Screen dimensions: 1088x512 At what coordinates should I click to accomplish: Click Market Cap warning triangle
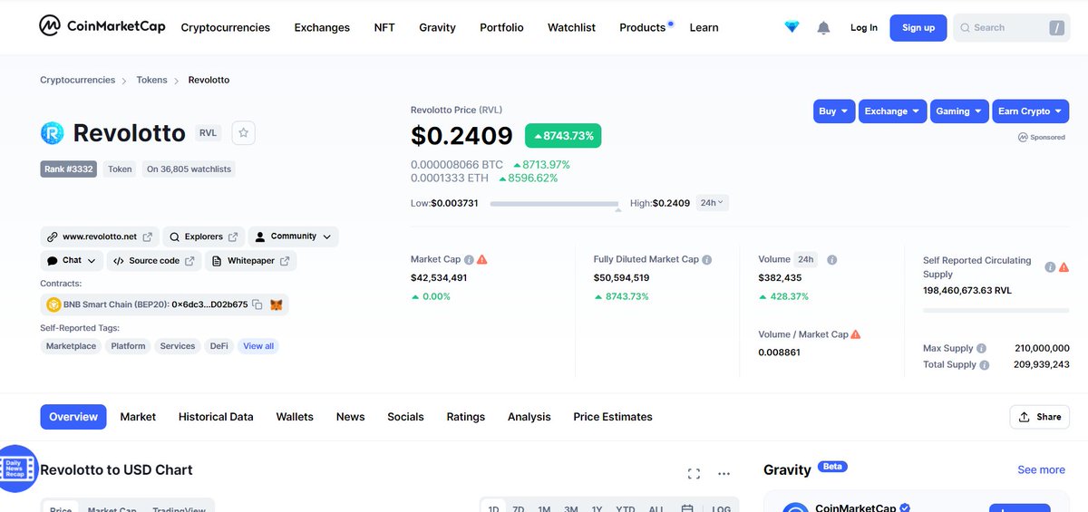[482, 259]
